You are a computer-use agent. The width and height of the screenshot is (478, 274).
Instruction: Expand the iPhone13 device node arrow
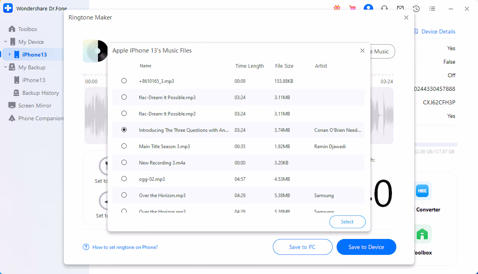(x=10, y=55)
